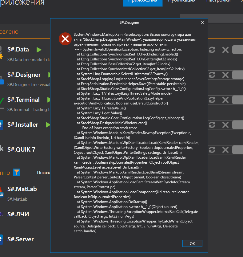Click the gray button on S#.QUIK 7 row

(237, 150)
